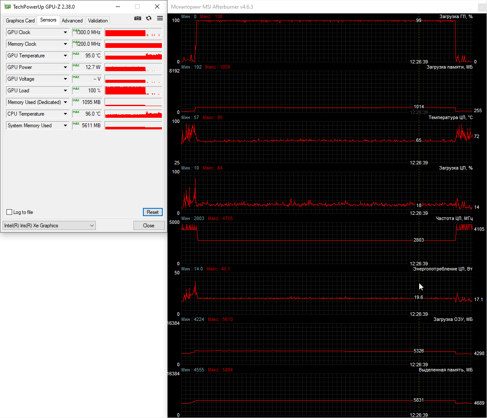487x418 pixels.
Task: Click the GPU Voltage value field
Action: tap(87, 79)
